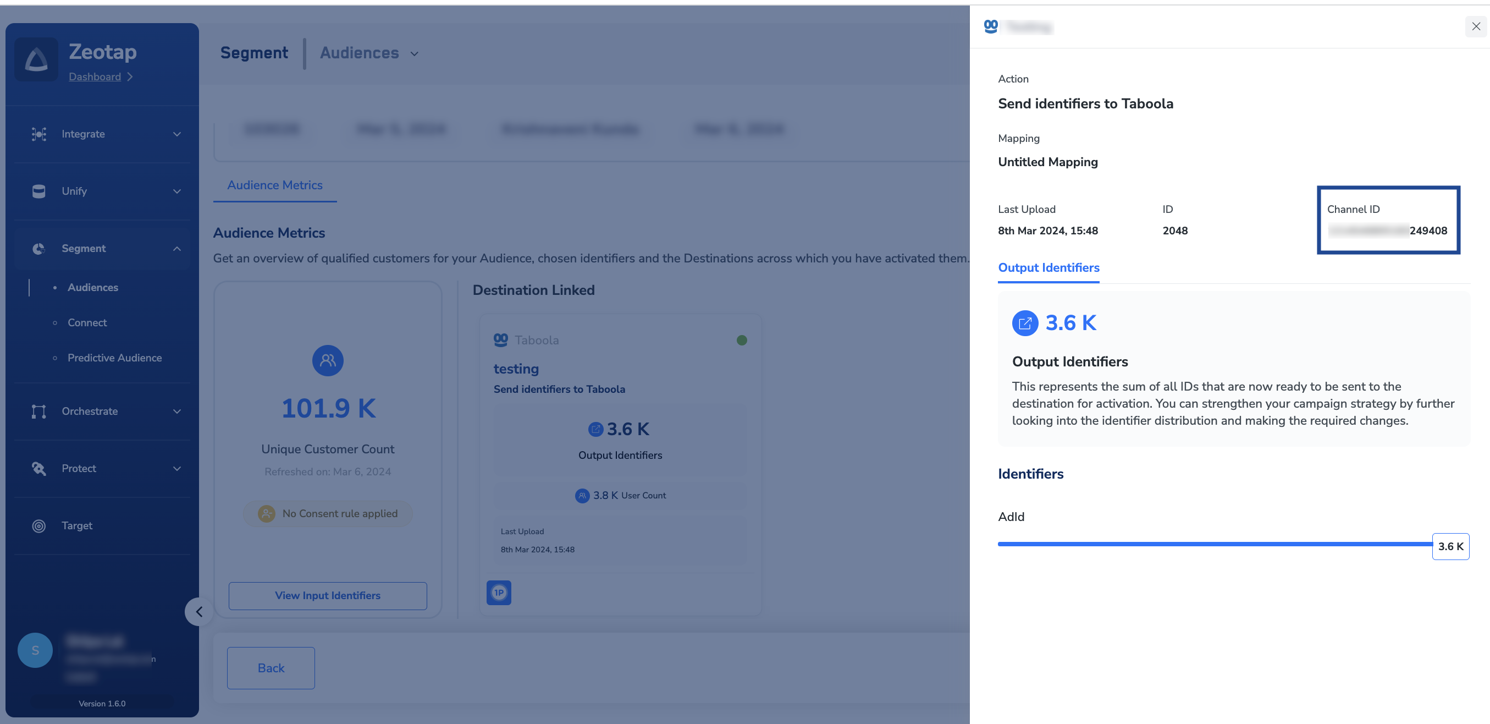Click the 1P badge icon
This screenshot has width=1490, height=724.
point(499,593)
